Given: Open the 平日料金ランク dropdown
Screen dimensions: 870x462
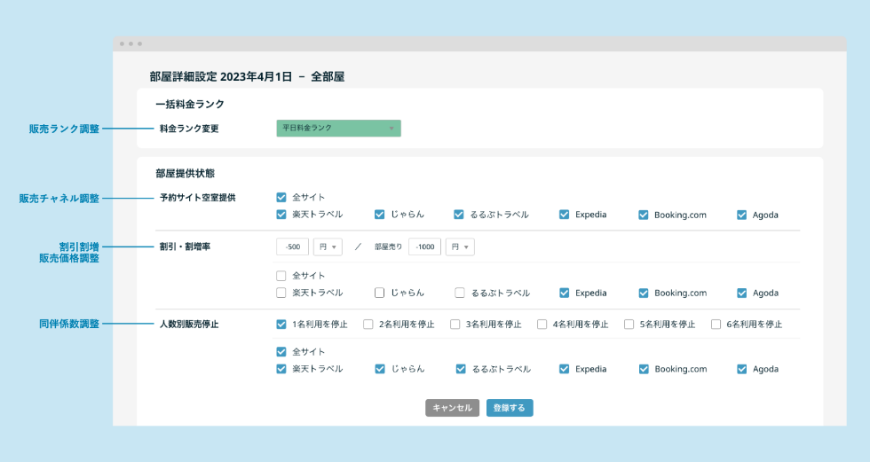Looking at the screenshot, I should (x=338, y=129).
